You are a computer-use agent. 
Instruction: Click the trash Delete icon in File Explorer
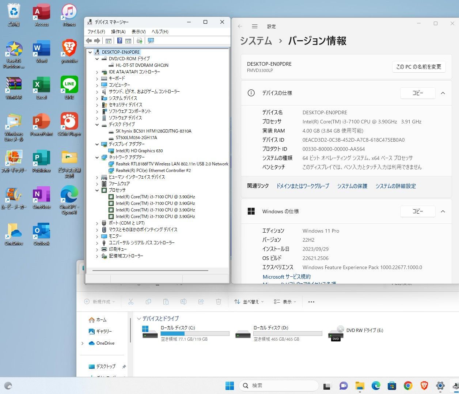click(219, 302)
